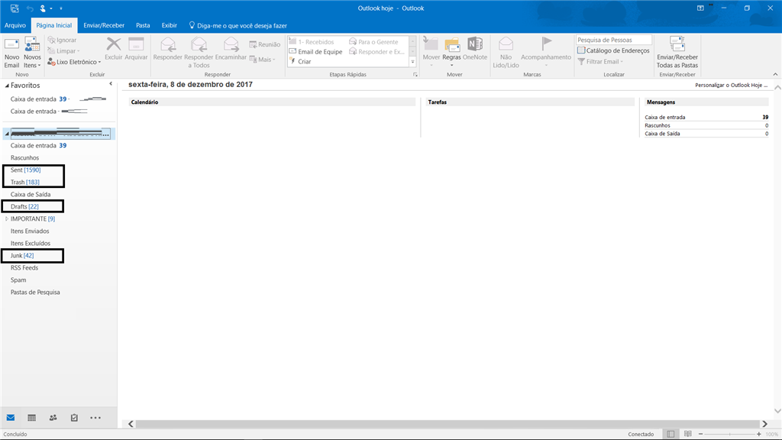Select the Para o Gerente quick step

pyautogui.click(x=373, y=42)
